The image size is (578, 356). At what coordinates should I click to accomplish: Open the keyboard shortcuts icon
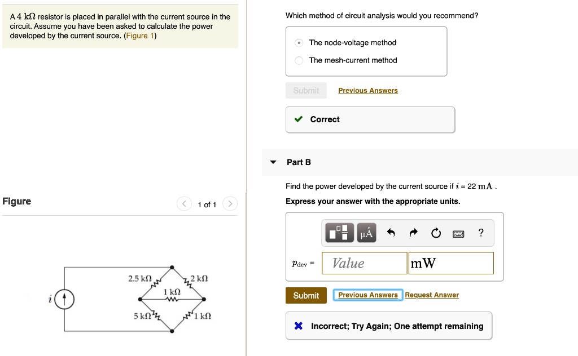458,233
